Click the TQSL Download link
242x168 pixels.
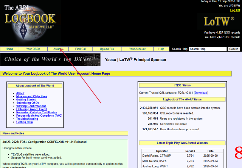201,92
